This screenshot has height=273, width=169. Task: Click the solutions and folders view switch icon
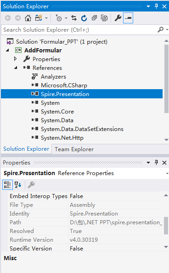click(39, 18)
